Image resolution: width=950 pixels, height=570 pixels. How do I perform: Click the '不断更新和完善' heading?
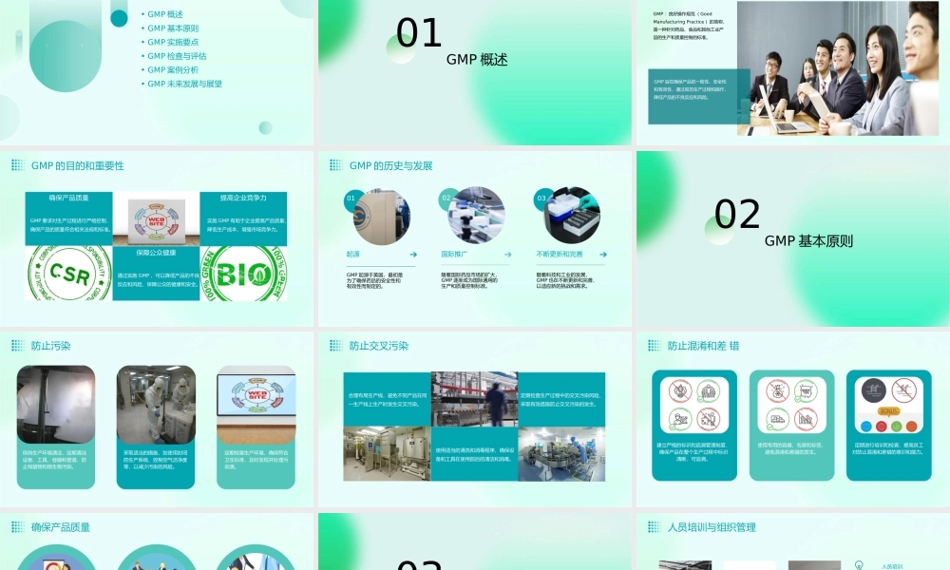560,255
